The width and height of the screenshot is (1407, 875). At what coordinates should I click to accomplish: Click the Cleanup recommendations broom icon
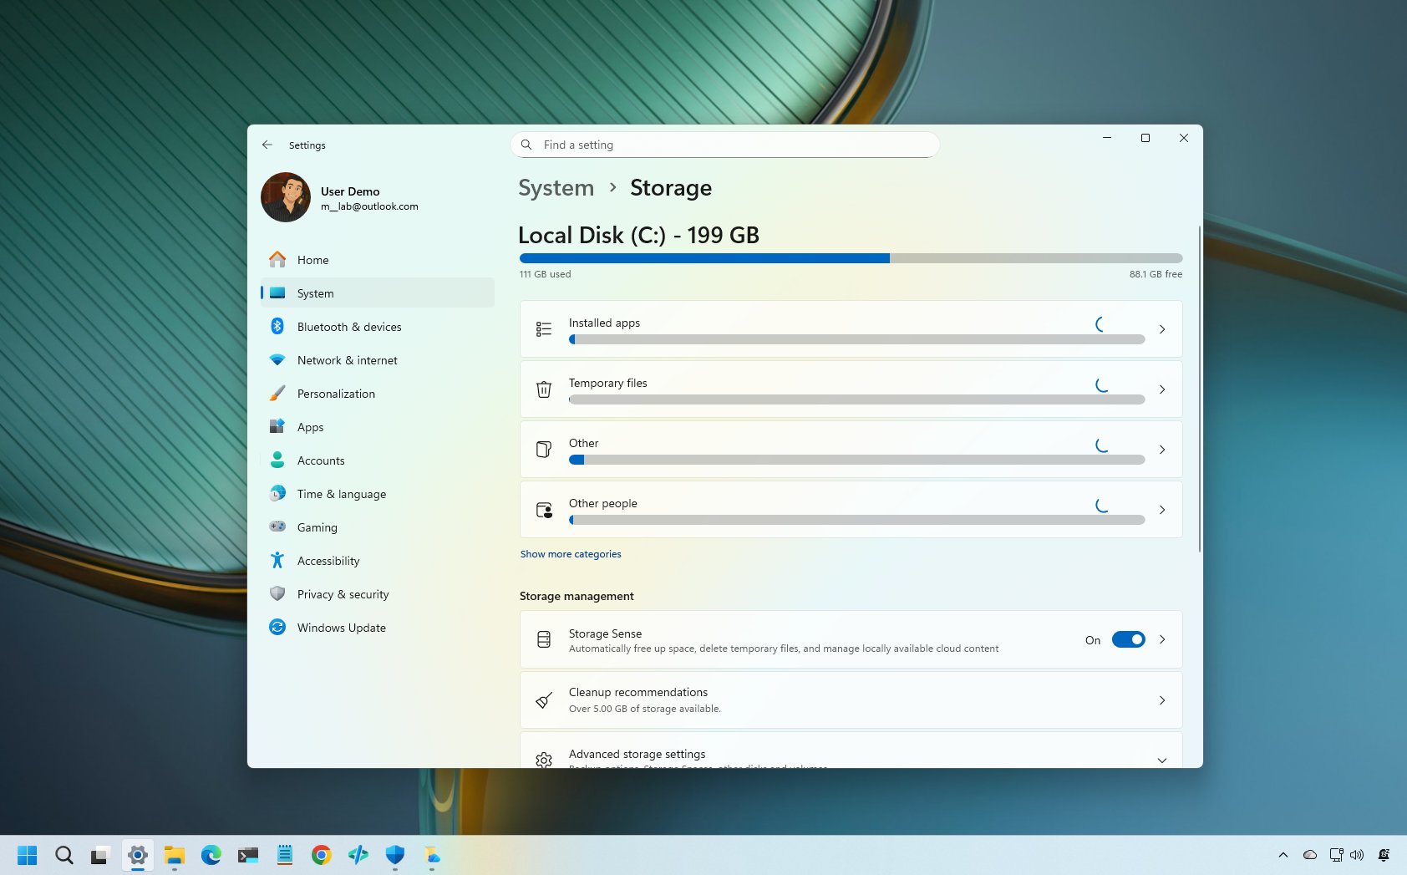coord(544,700)
